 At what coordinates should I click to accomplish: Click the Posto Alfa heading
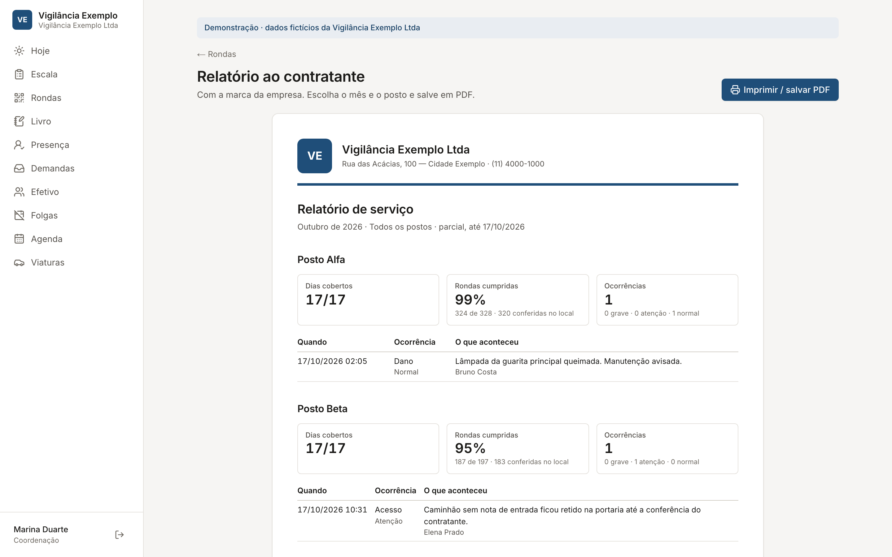(321, 260)
